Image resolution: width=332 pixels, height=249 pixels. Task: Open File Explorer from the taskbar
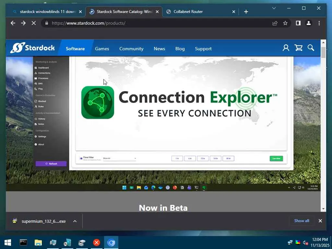[38, 243]
